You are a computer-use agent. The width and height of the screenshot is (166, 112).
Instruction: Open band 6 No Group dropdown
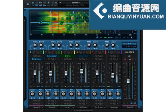[114, 107]
